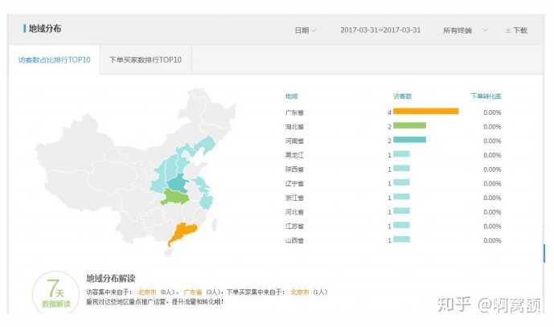Click the 地域 column header
554x327 pixels.
(x=291, y=96)
